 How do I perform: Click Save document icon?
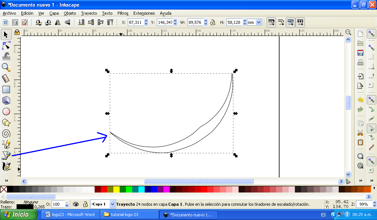click(360, 53)
